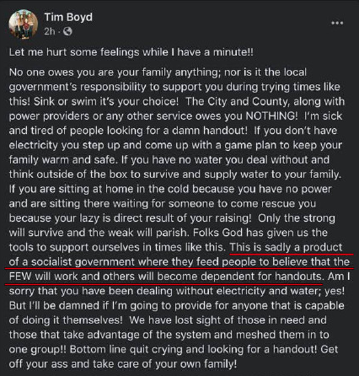Click the 'Only the strong' phrase

coord(297,218)
